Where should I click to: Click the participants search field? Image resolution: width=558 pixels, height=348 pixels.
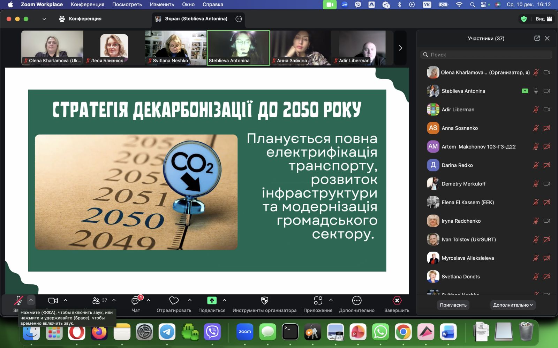tap(486, 55)
